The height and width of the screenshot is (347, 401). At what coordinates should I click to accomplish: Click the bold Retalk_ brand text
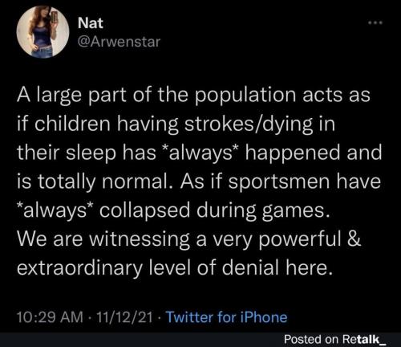point(364,339)
